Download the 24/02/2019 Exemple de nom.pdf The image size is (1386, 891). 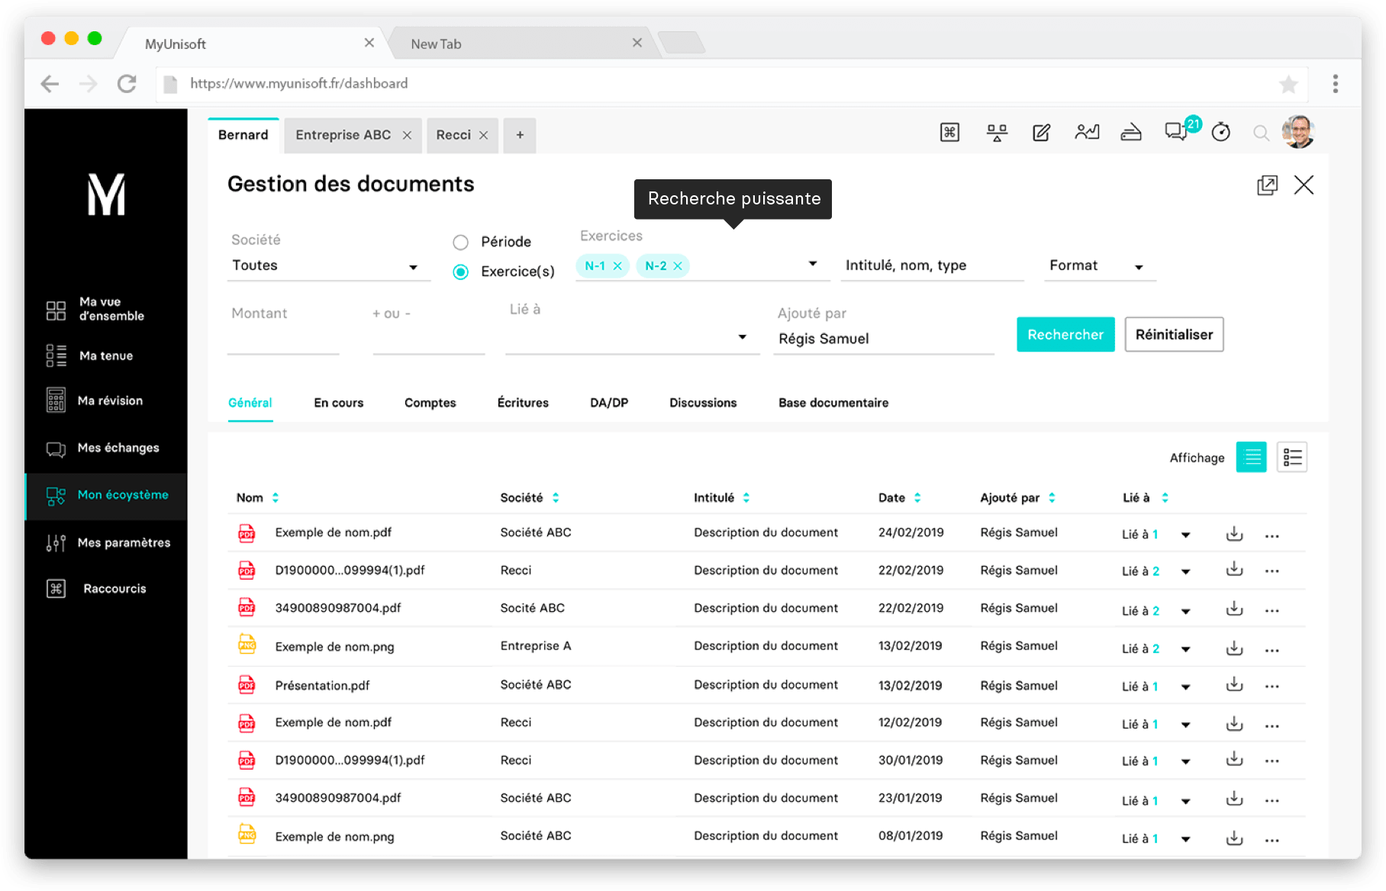1234,534
